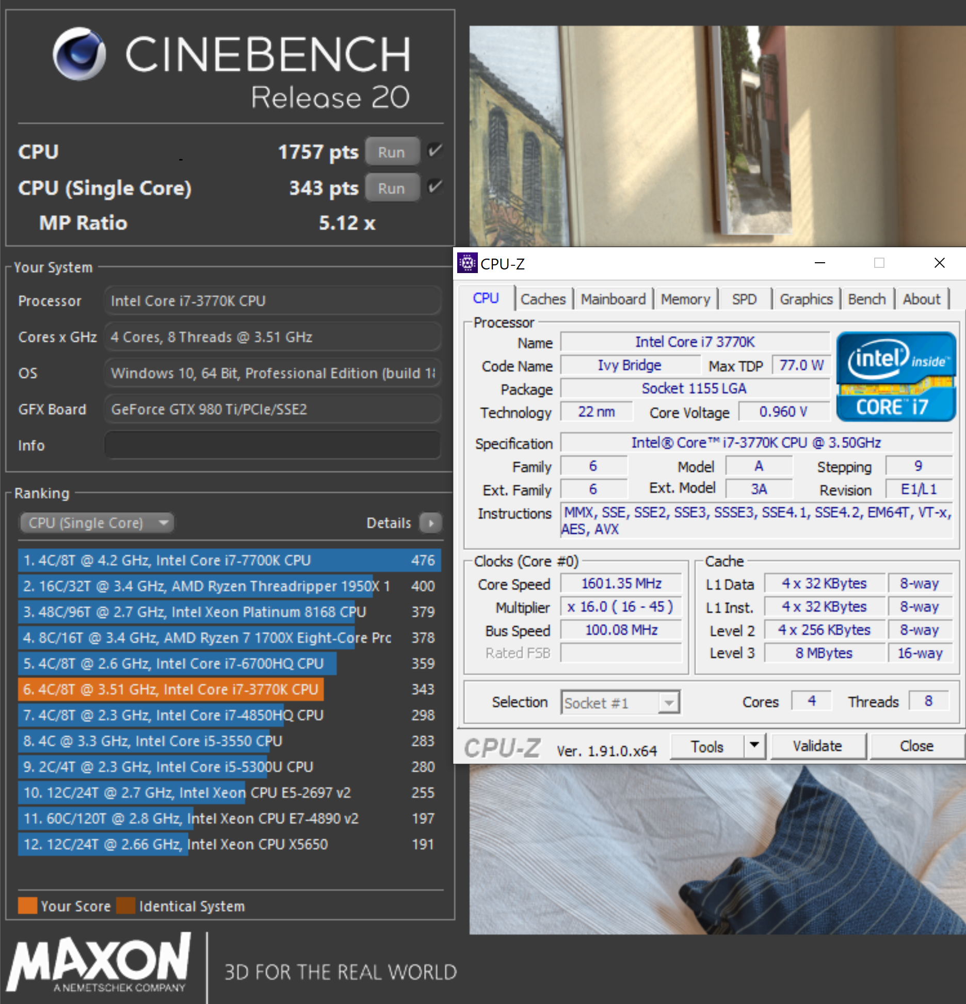Viewport: 966px width, 1004px height.
Task: Select ranking row Xeon CPU E7-4890 v2
Action: (230, 818)
